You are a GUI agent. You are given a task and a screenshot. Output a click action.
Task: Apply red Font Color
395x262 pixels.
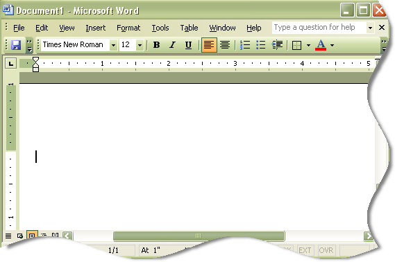point(321,45)
